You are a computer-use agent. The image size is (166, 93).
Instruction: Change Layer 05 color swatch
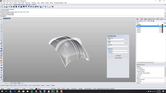162,32
